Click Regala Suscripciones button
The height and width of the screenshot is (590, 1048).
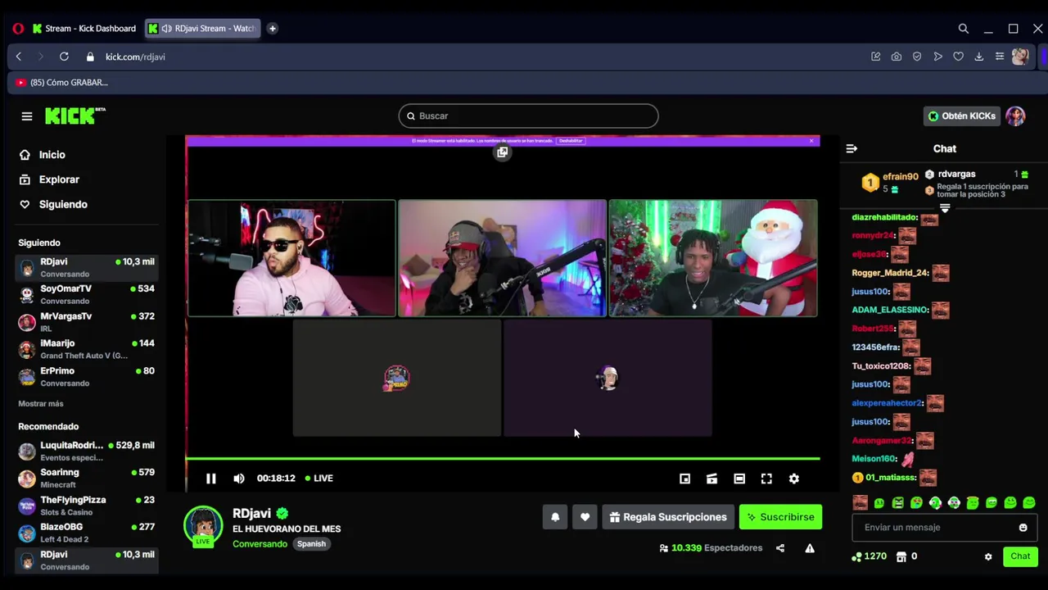point(668,517)
